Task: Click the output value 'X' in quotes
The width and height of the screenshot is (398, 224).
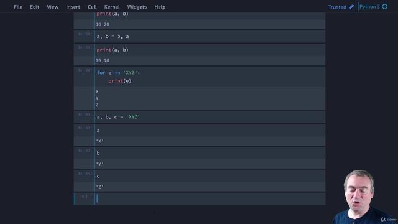Action: [x=100, y=141]
